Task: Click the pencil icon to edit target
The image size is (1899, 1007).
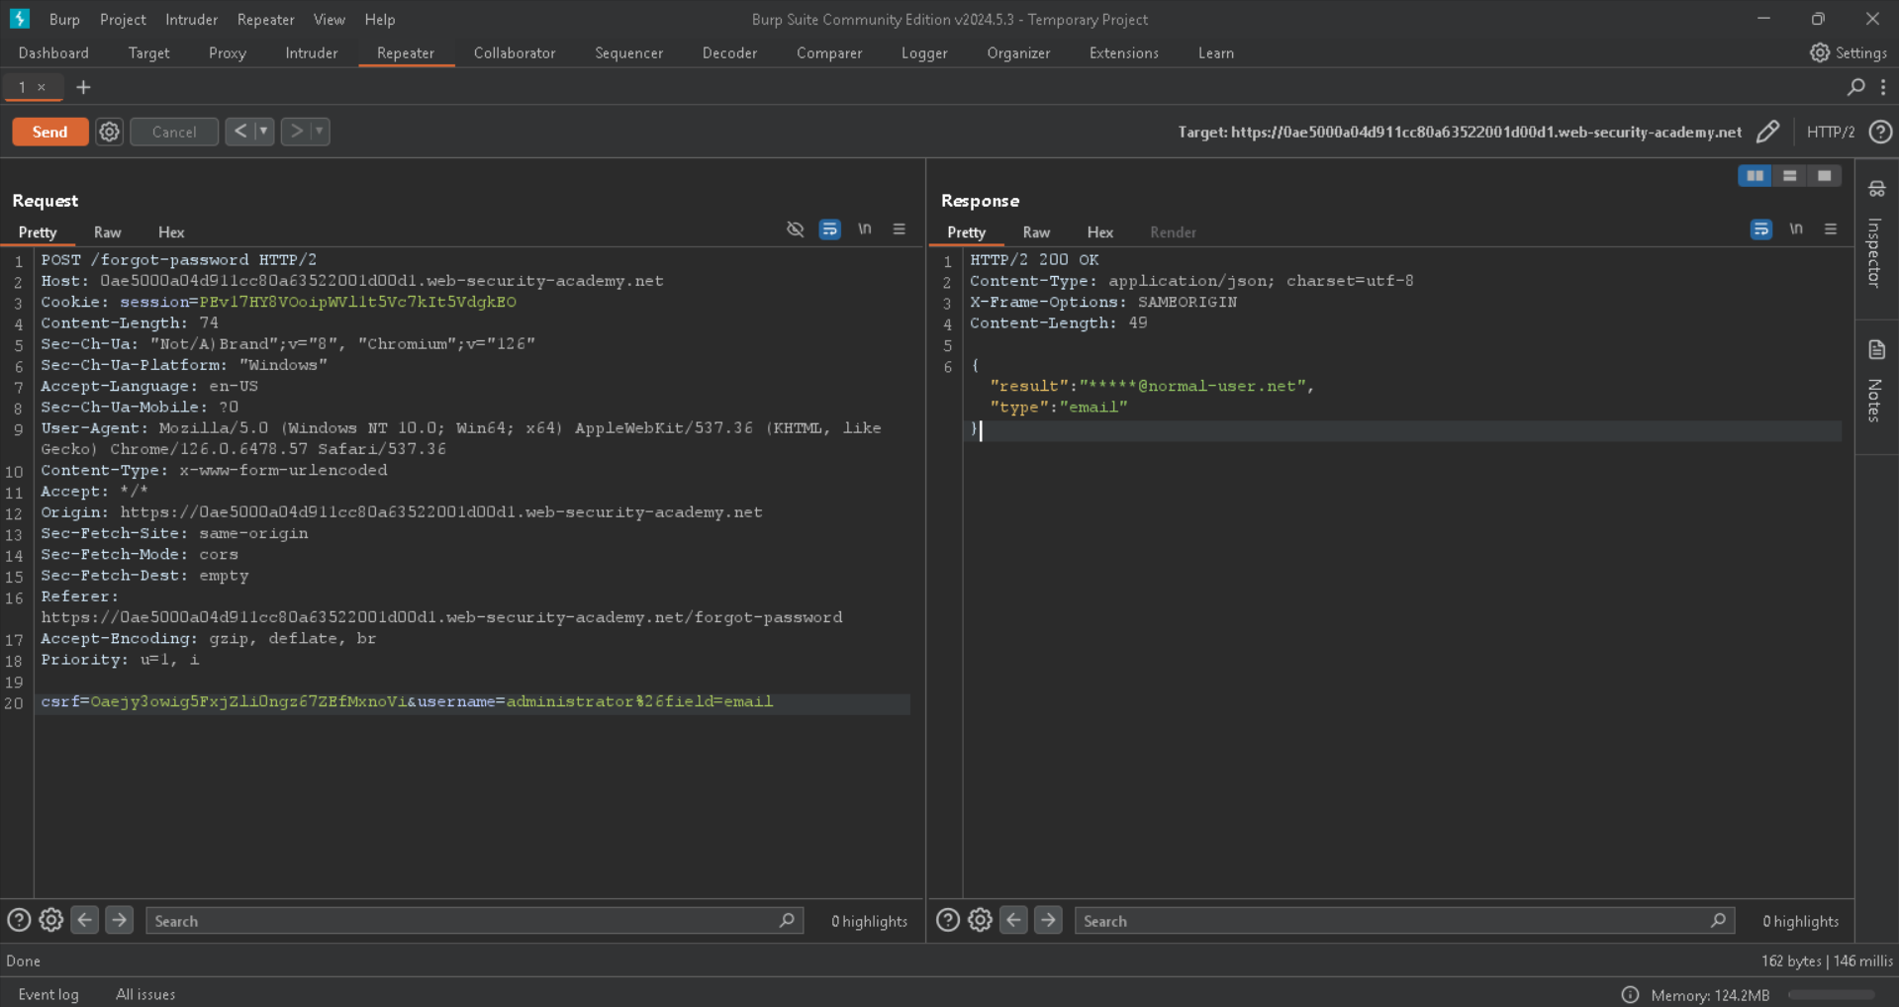Action: pyautogui.click(x=1767, y=132)
